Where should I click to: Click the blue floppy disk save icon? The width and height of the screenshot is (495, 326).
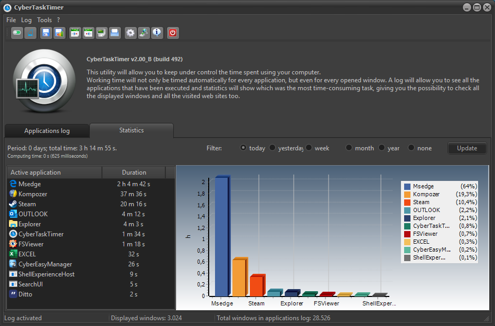(x=46, y=33)
